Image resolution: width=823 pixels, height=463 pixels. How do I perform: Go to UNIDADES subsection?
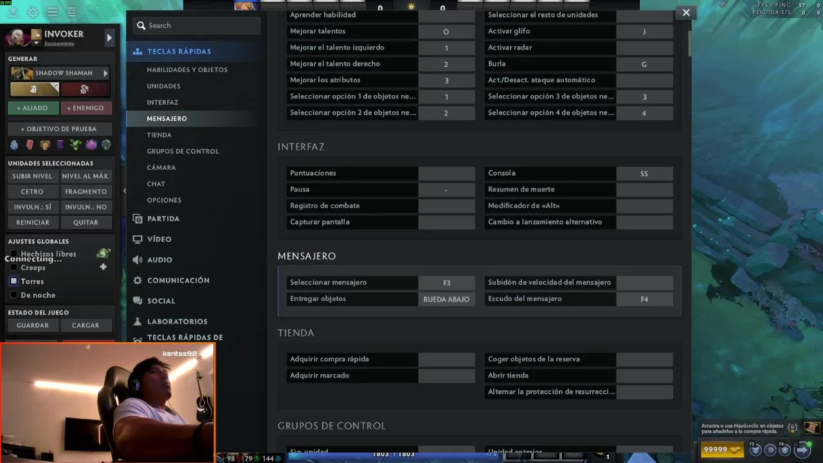pos(163,86)
